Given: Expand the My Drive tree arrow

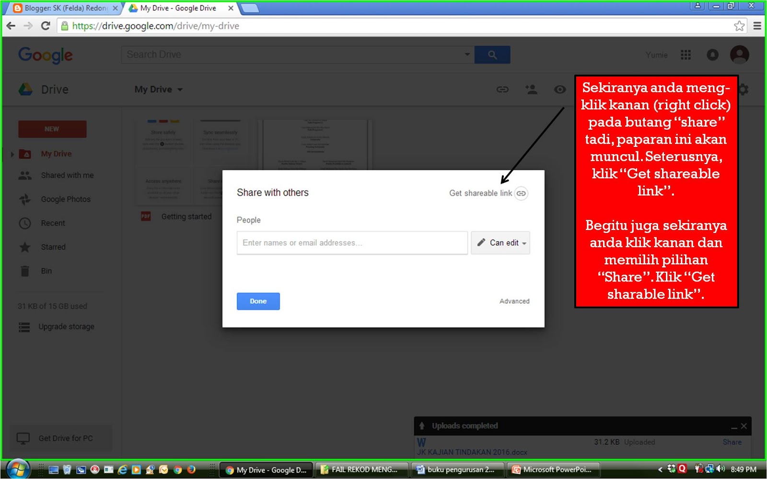Looking at the screenshot, I should click(x=12, y=154).
